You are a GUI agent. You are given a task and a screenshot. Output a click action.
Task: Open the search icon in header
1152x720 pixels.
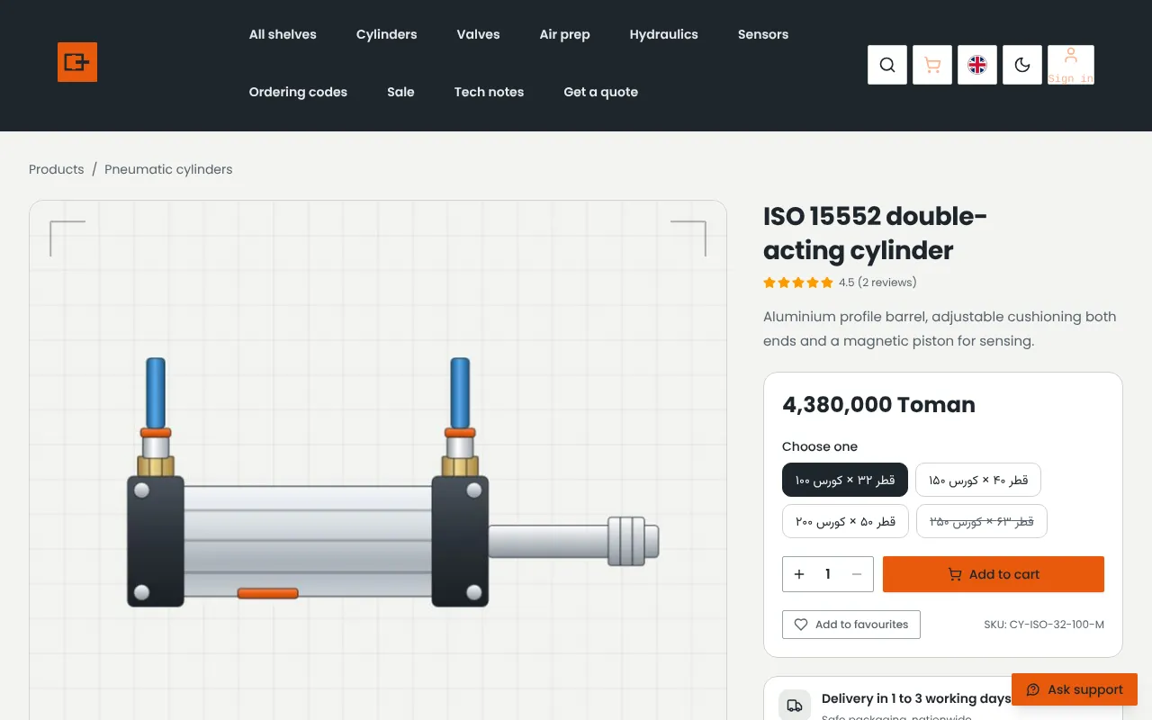pos(887,65)
